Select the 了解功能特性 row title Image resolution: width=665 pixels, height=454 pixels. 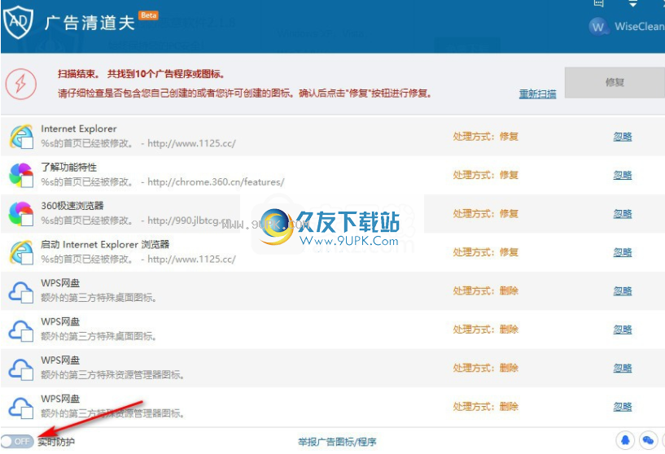point(68,168)
